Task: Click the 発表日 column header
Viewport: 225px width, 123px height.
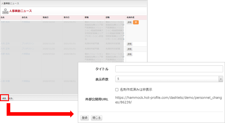Action: point(46,18)
